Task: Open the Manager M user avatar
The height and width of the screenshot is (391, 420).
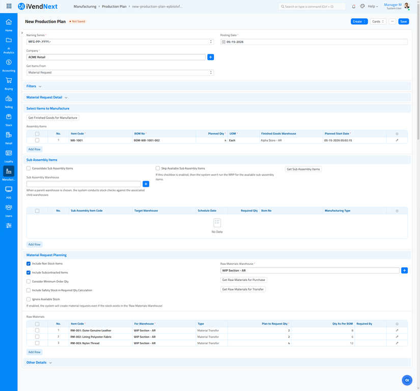Action: coord(407,6)
